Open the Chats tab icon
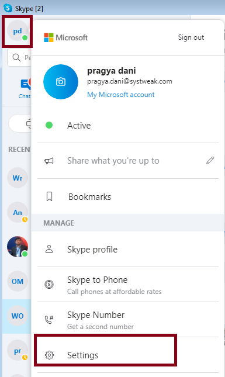Screen dimensions: 225x377 [x=26, y=85]
